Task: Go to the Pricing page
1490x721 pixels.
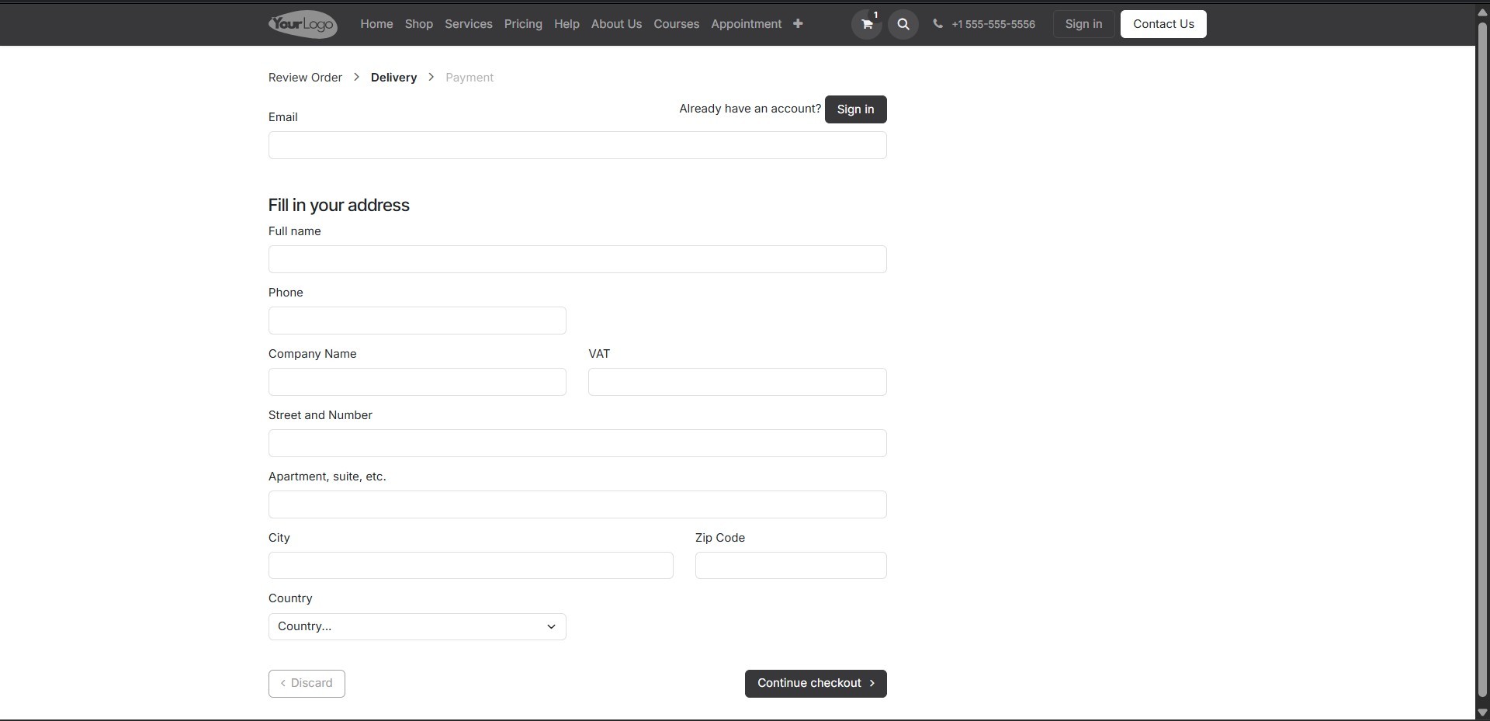Action: [x=523, y=24]
